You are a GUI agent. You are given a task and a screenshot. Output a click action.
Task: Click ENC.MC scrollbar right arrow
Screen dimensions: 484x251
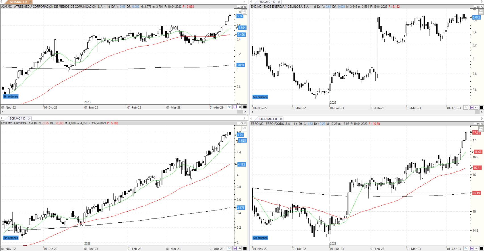pyautogui.click(x=482, y=112)
